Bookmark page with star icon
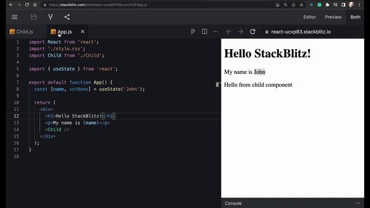The height and width of the screenshot is (208, 370). point(301,5)
